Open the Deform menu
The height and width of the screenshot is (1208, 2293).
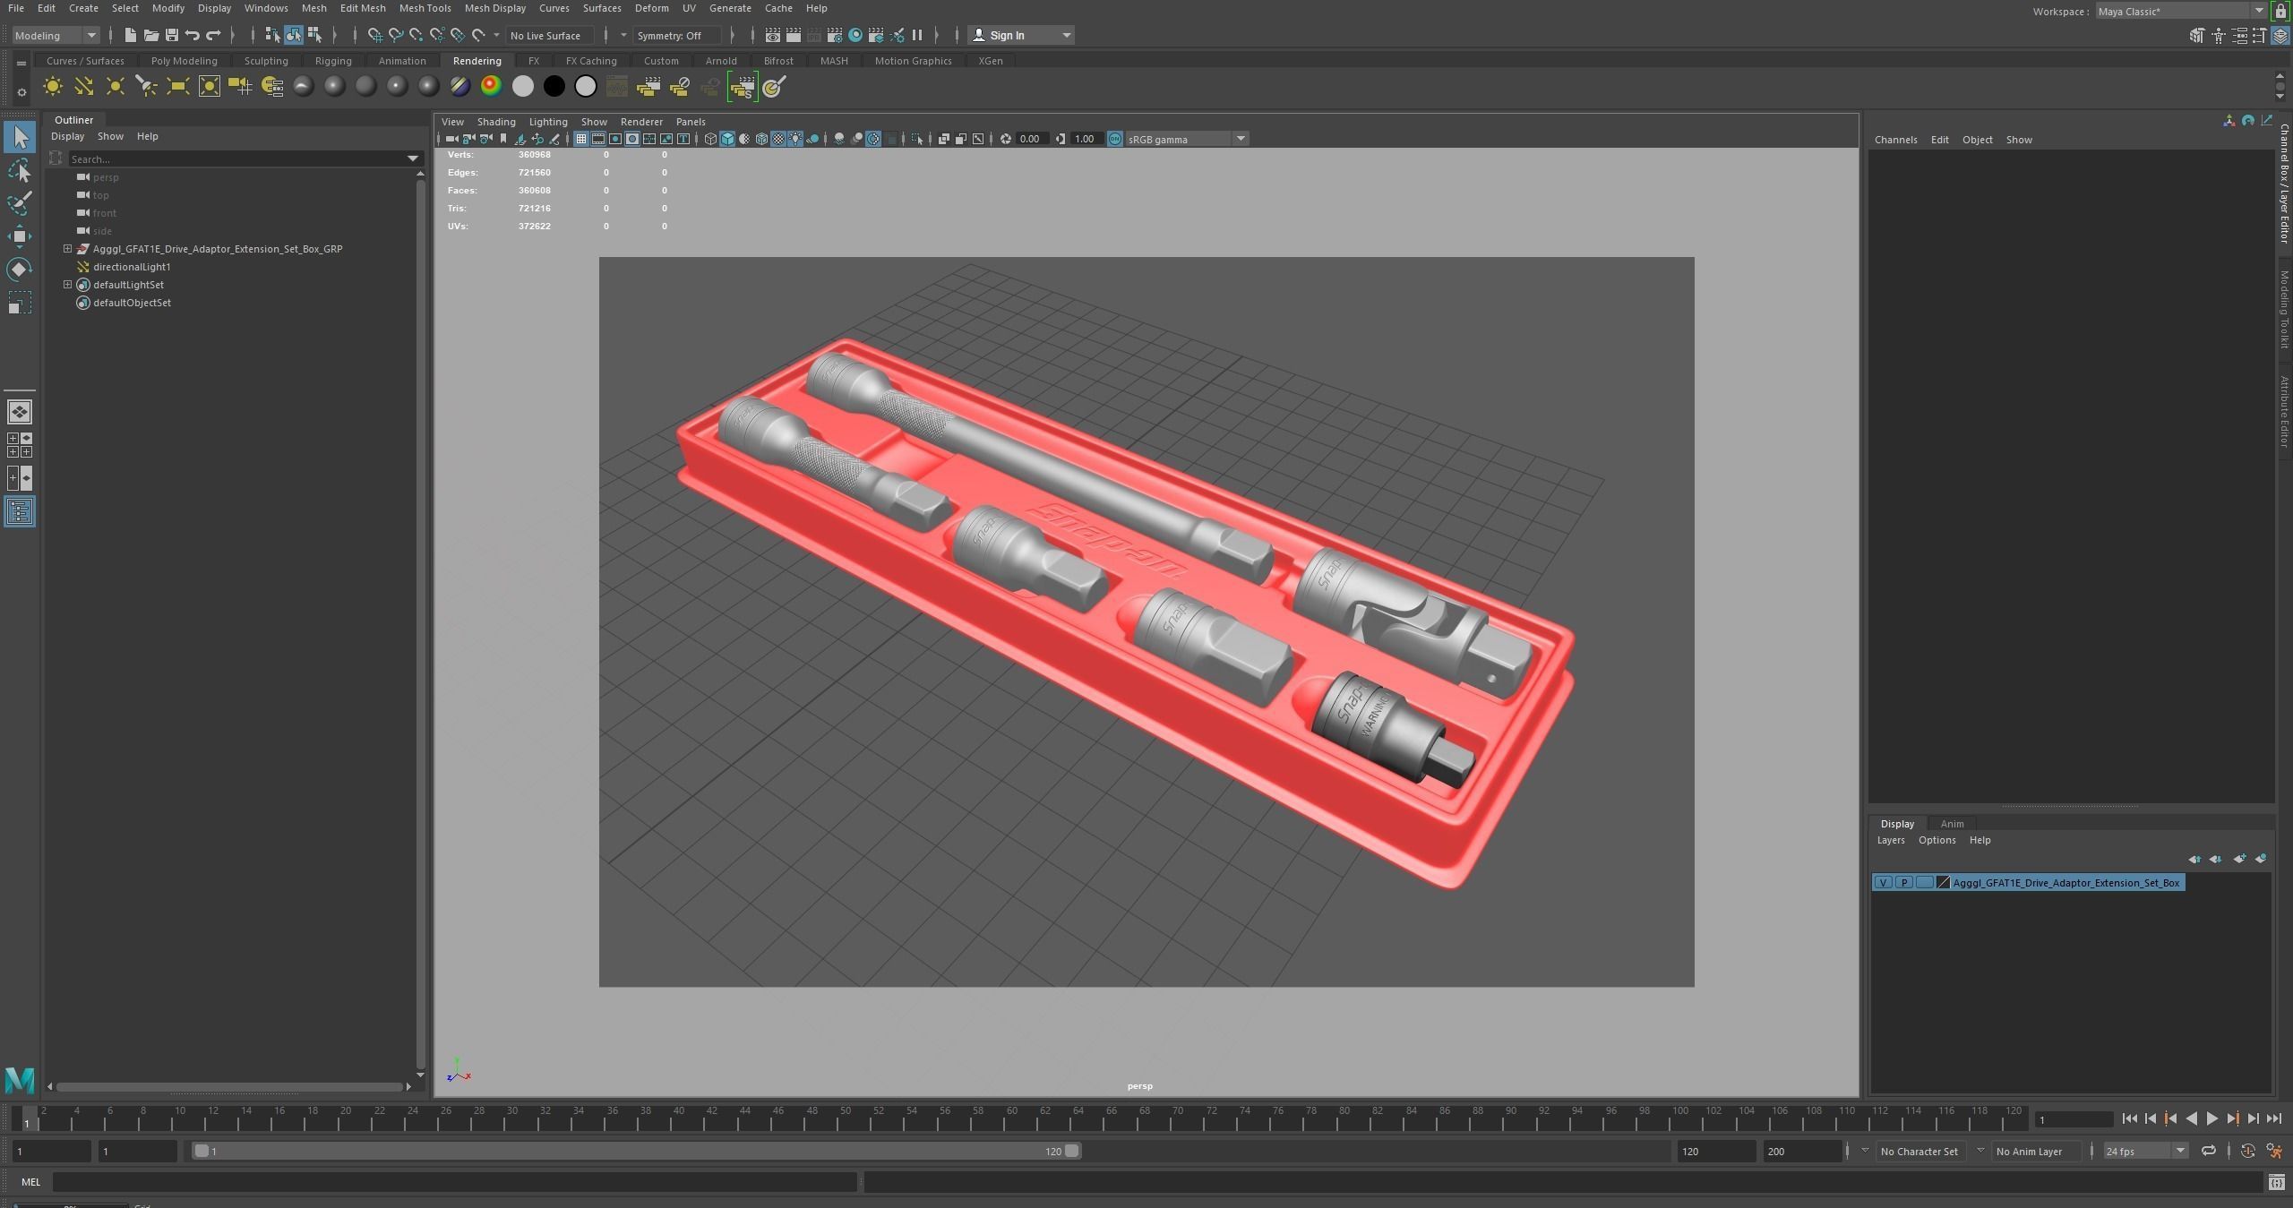point(651,8)
